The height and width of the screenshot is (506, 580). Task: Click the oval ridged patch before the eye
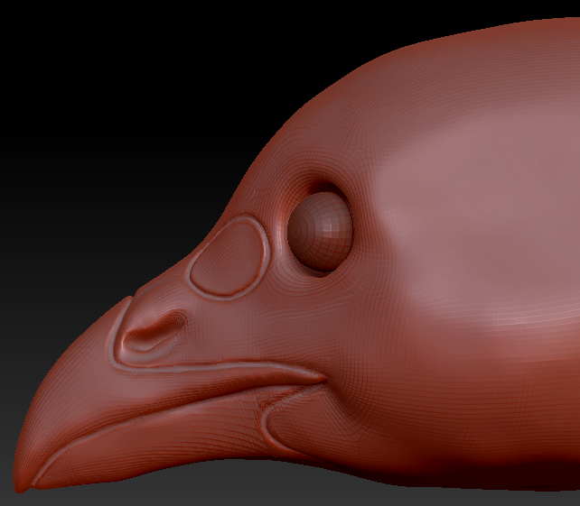[x=229, y=256]
